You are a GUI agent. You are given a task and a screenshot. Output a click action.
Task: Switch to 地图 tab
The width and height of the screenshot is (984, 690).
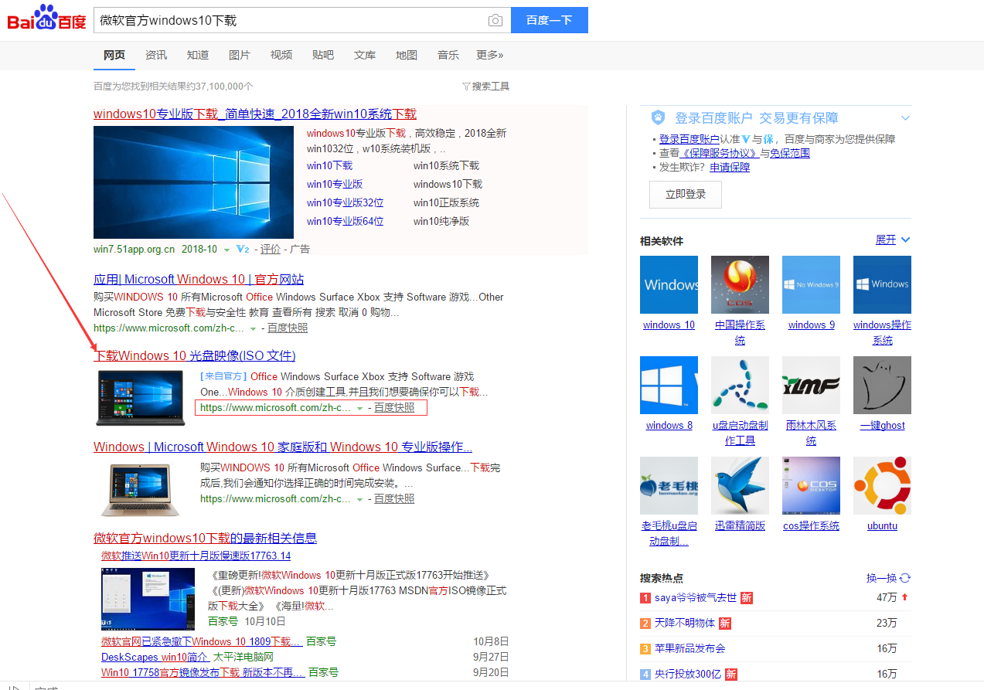[x=407, y=55]
